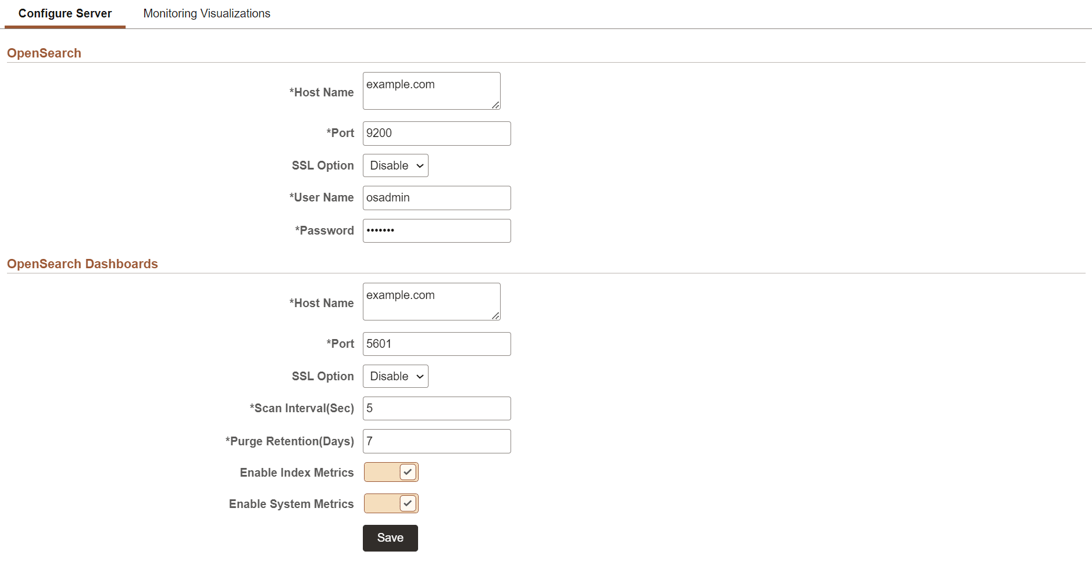Open the OpenSearch SSL Option dropdown
1092x562 pixels.
[395, 165]
